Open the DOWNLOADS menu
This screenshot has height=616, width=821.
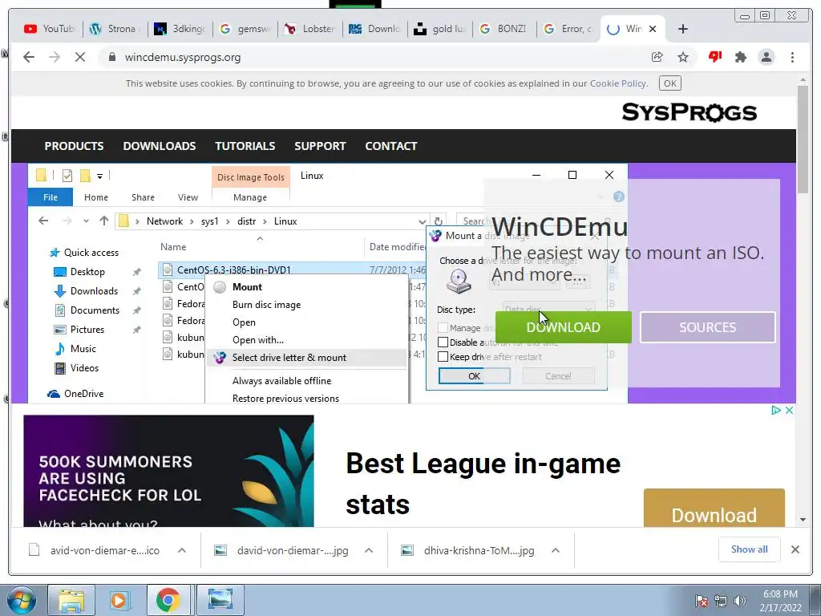pyautogui.click(x=160, y=146)
